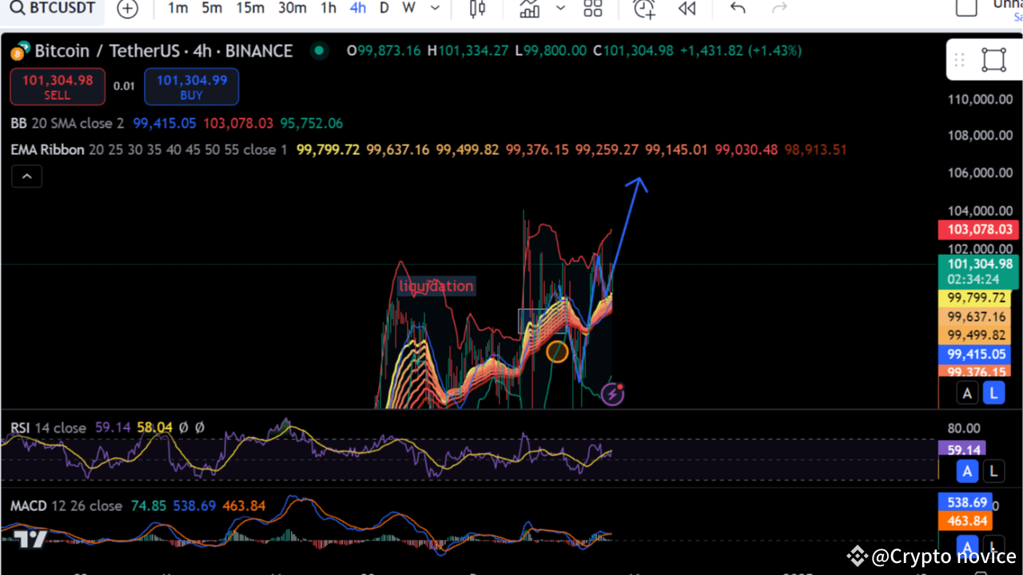Open the extra intervals dropdown chevron
The image size is (1023, 575).
[x=434, y=8]
